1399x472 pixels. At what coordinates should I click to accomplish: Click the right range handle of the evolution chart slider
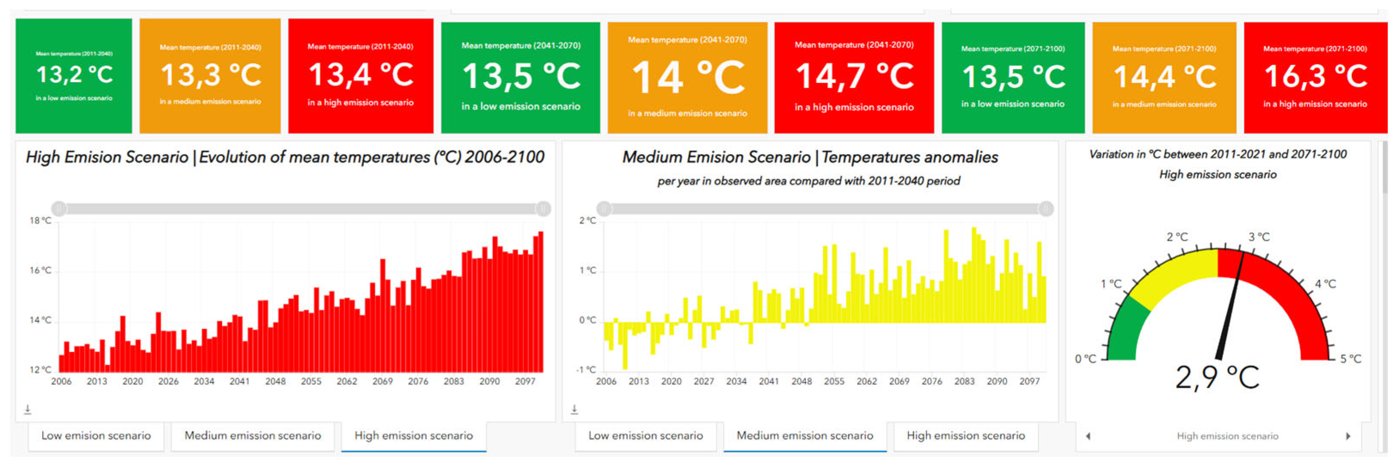tap(543, 208)
